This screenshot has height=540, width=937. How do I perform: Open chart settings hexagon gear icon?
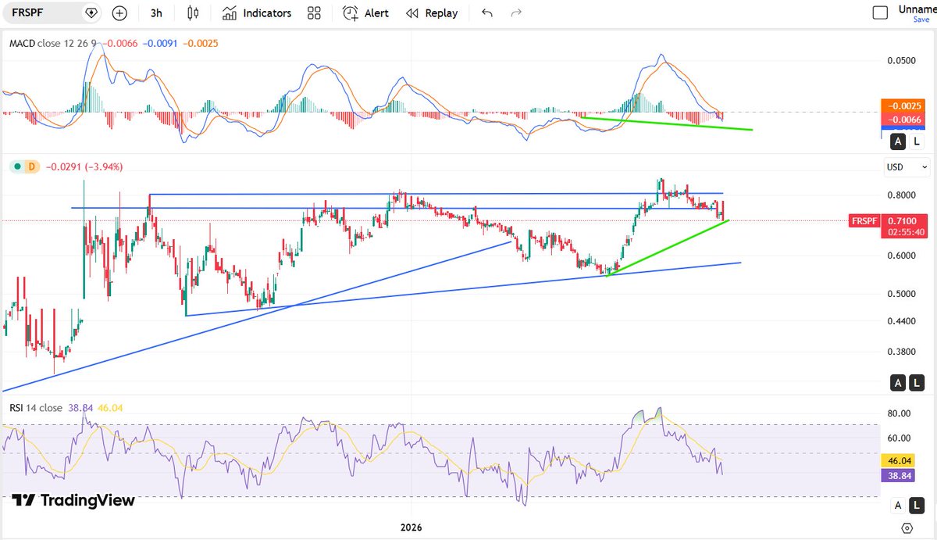[x=907, y=529]
